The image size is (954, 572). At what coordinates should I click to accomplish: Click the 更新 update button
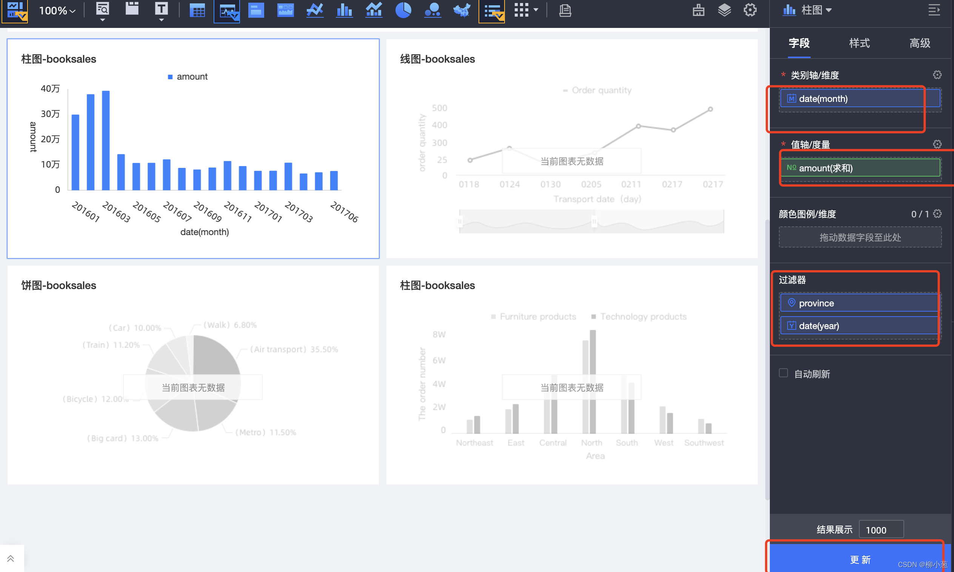click(860, 559)
